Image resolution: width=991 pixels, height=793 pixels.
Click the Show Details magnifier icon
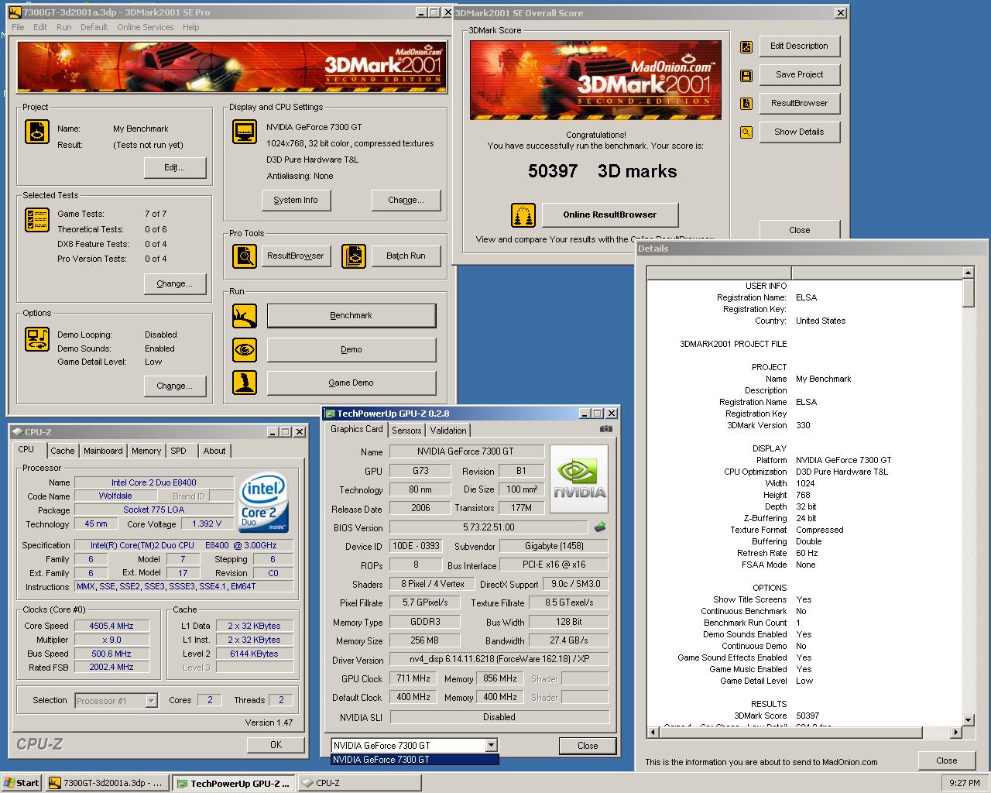pyautogui.click(x=746, y=132)
